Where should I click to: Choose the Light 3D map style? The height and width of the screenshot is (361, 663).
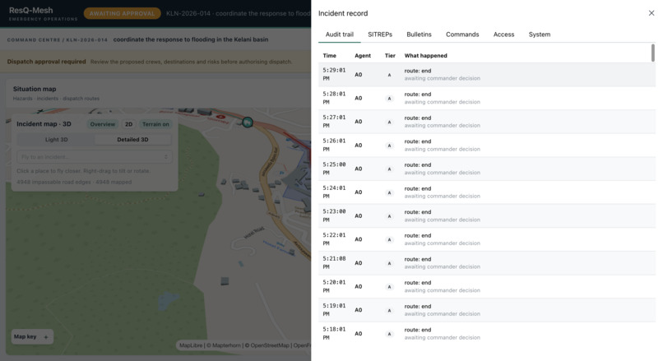(56, 140)
